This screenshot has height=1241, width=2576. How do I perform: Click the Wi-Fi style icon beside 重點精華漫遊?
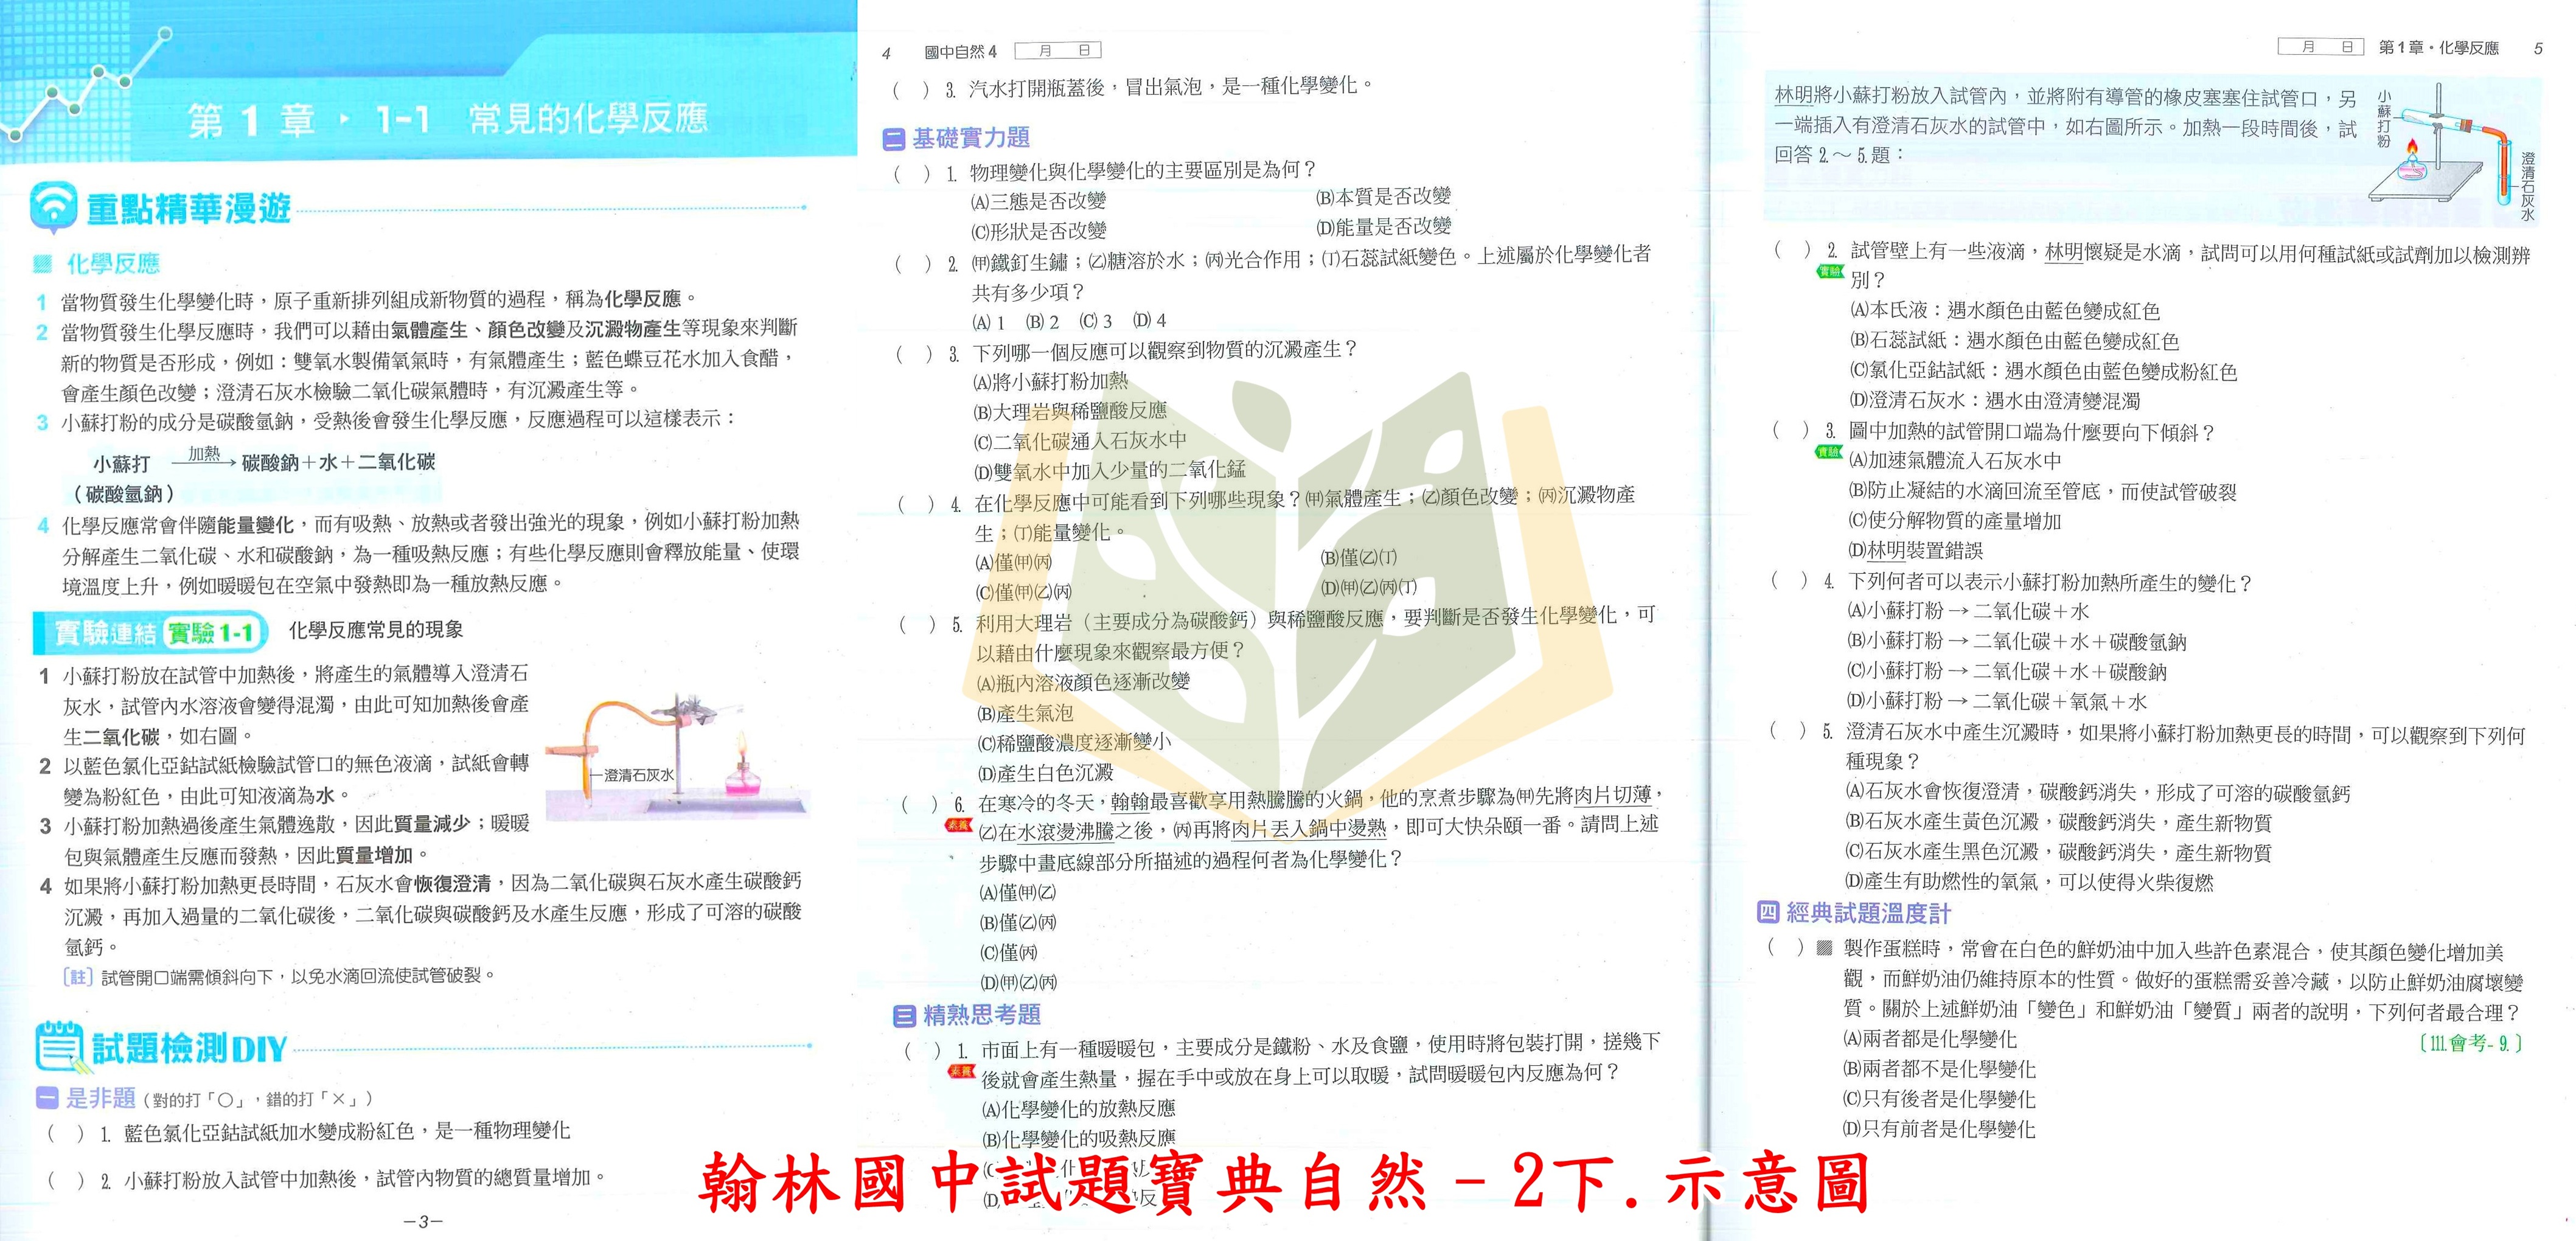pos(53,208)
